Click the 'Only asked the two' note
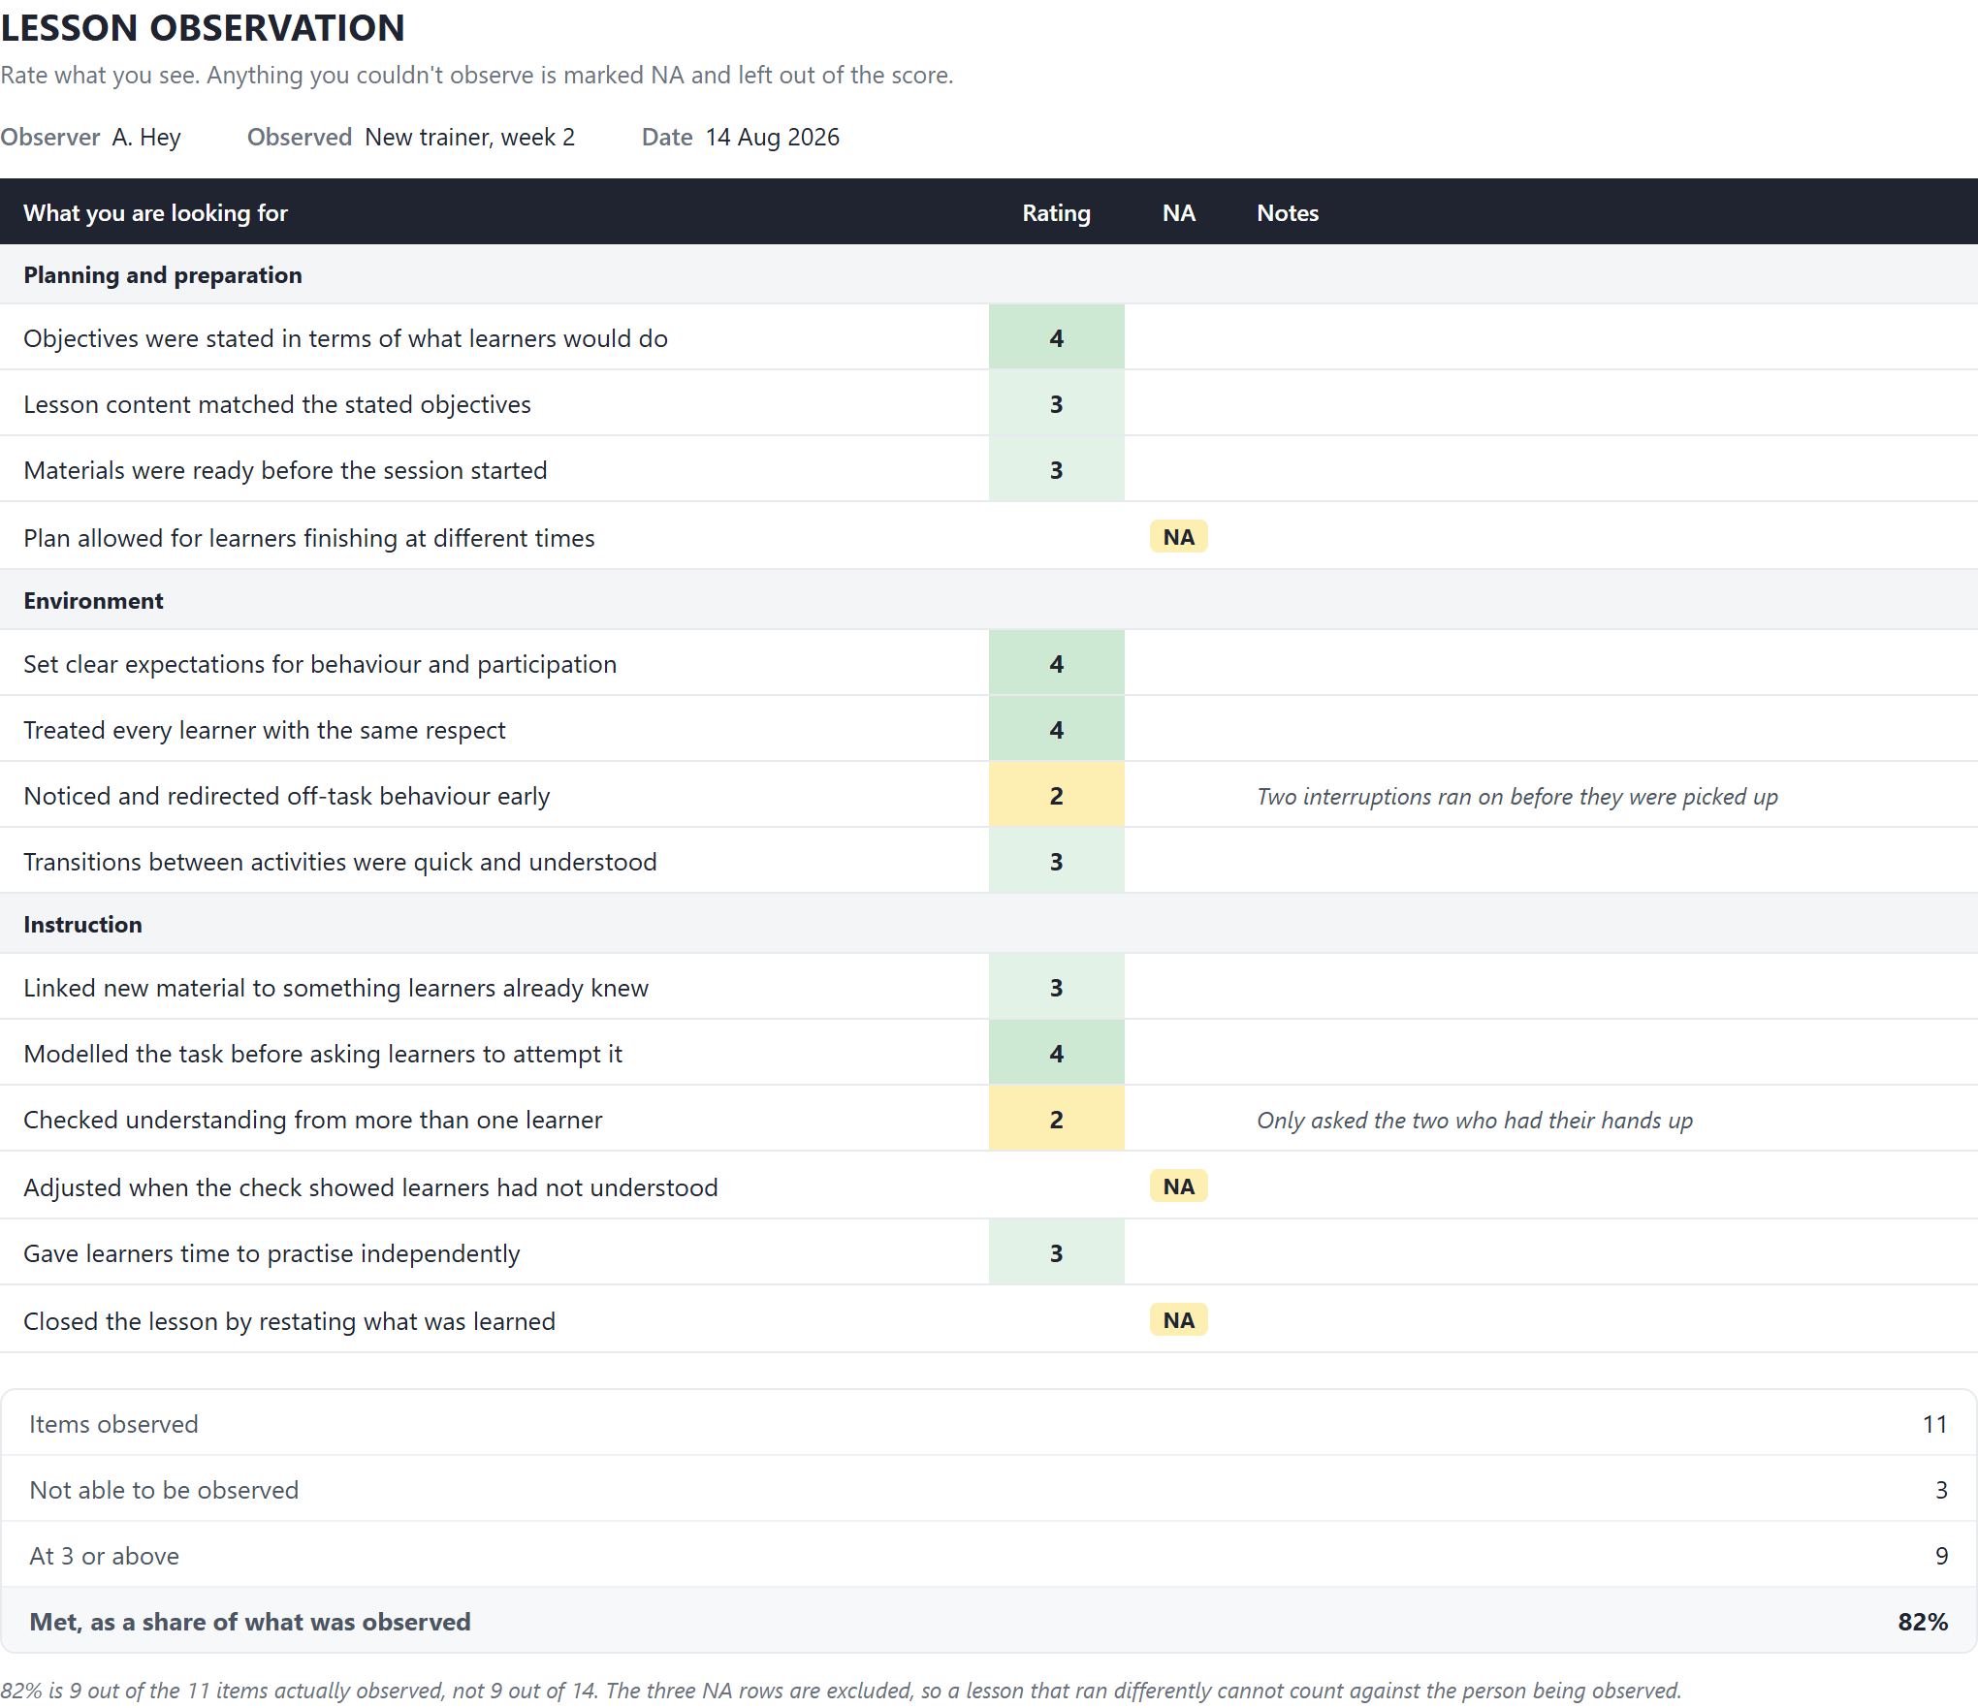Image resolution: width=1978 pixels, height=1708 pixels. 1475,1120
